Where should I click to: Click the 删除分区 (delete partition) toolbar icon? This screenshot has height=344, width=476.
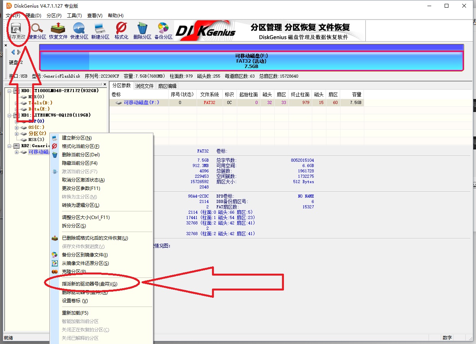coord(142,31)
